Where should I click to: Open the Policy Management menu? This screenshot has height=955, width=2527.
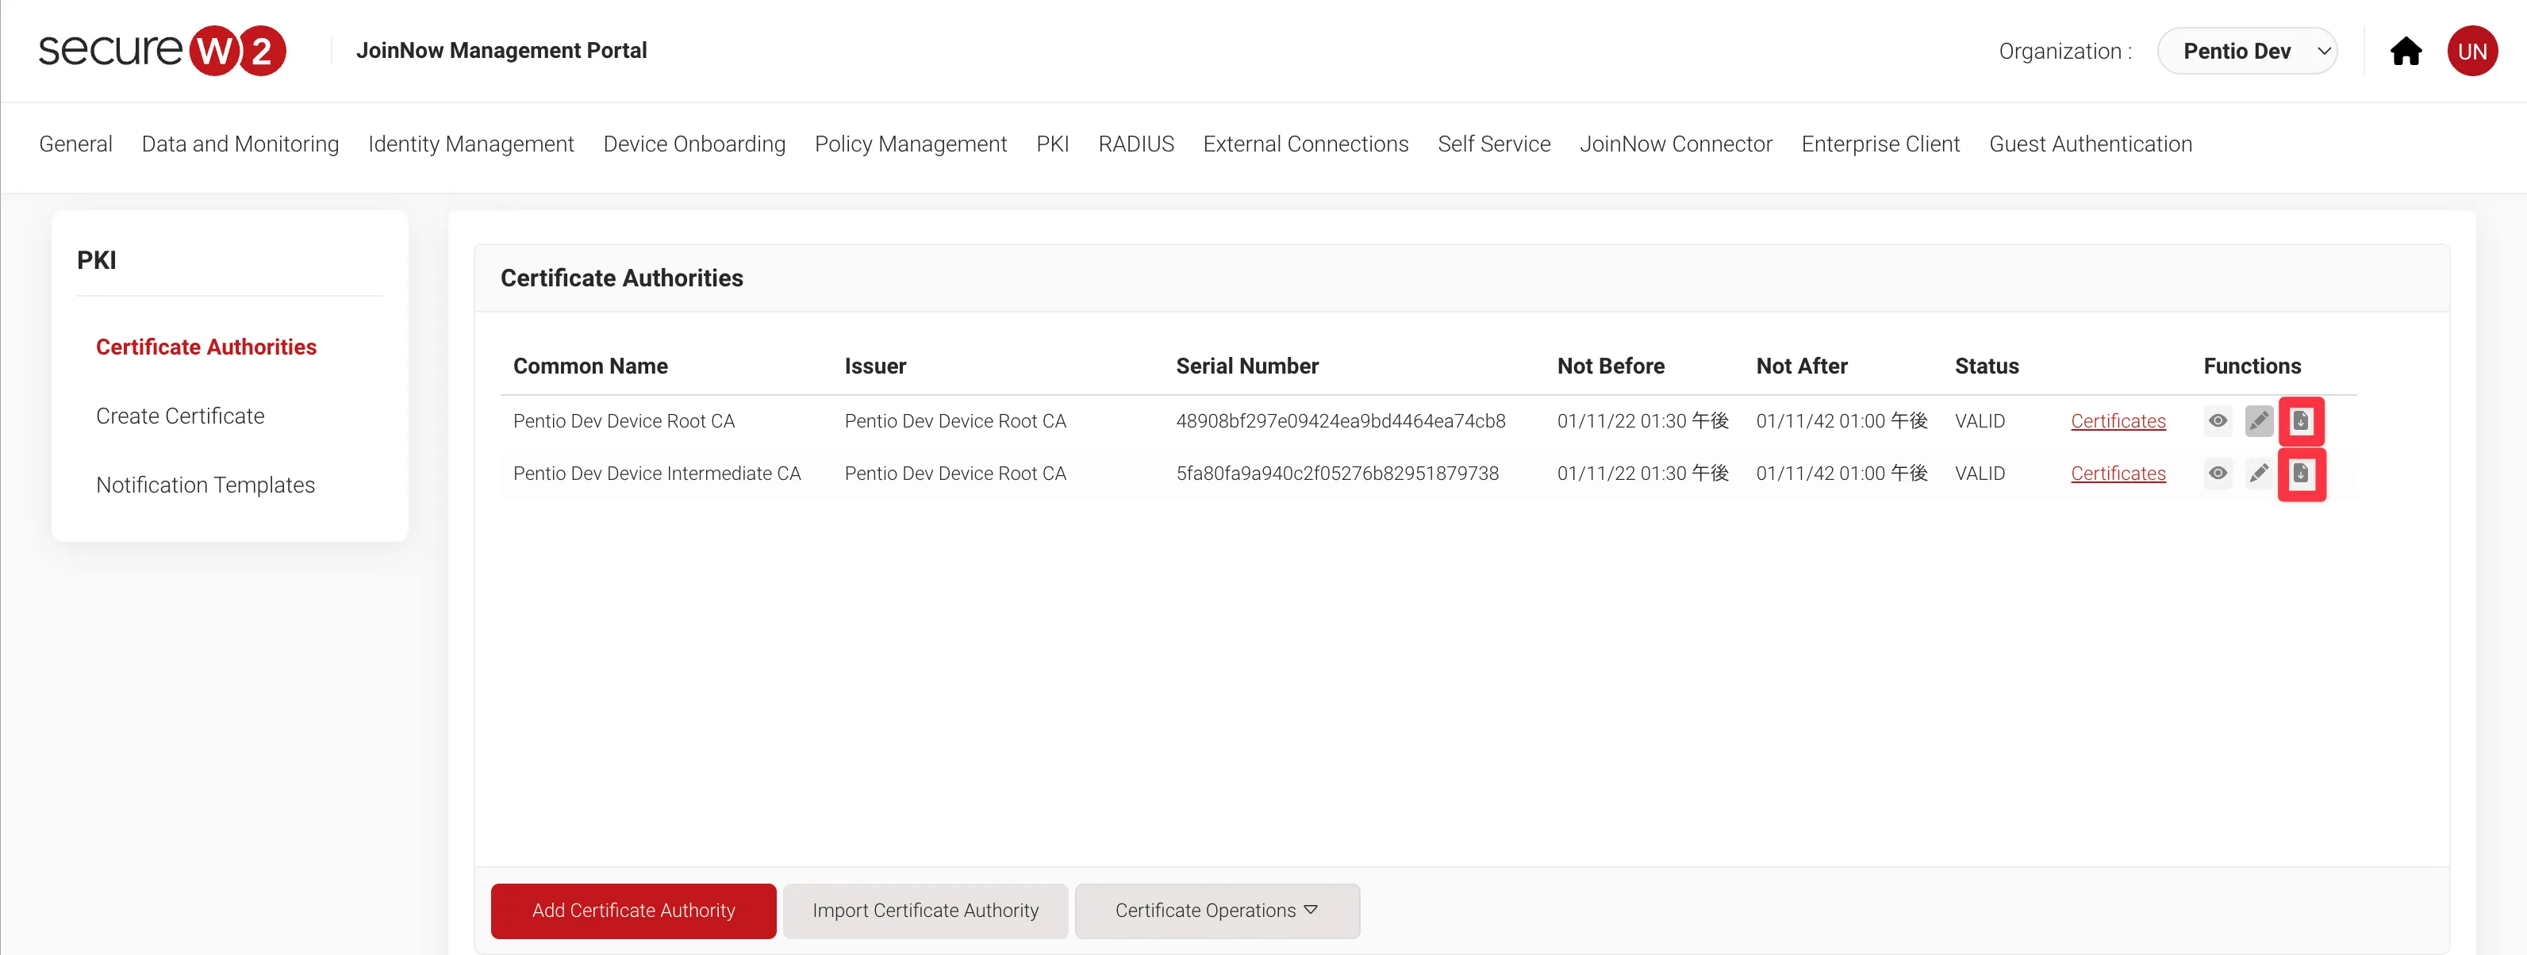pyautogui.click(x=910, y=144)
